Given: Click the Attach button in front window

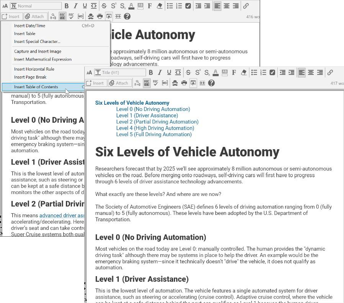Looking at the screenshot, I should 118,83.
